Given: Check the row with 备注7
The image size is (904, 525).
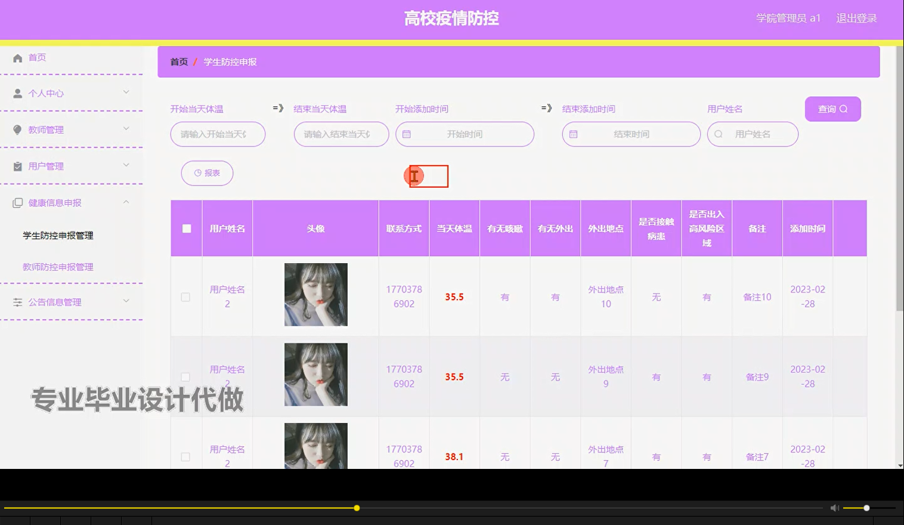Looking at the screenshot, I should tap(185, 457).
